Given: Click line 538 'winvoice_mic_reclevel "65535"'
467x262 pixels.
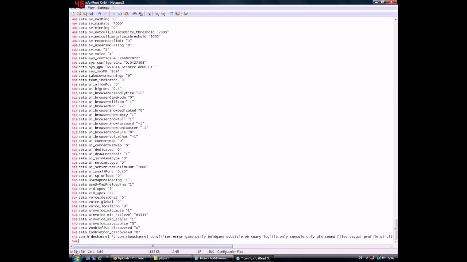Looking at the screenshot, I should pos(113,215).
